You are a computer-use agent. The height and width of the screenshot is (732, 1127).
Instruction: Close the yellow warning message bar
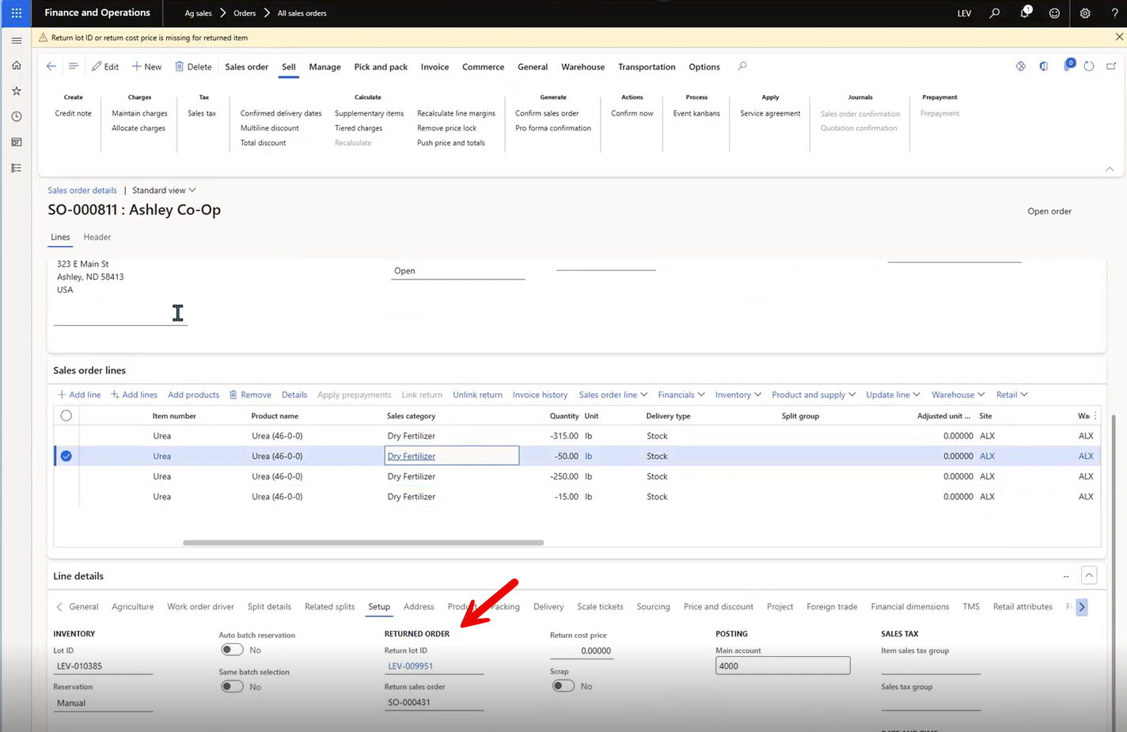click(1119, 36)
